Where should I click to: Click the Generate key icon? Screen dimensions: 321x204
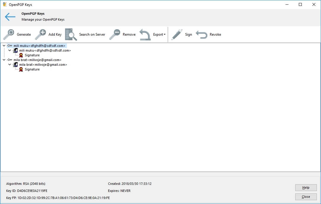coord(9,34)
